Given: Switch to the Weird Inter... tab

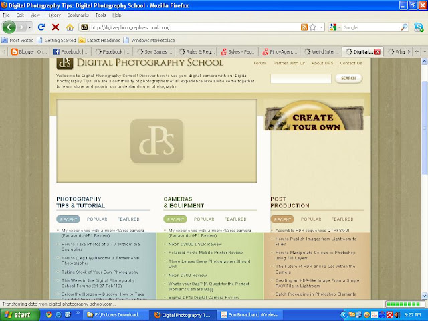Looking at the screenshot, I should coord(321,51).
